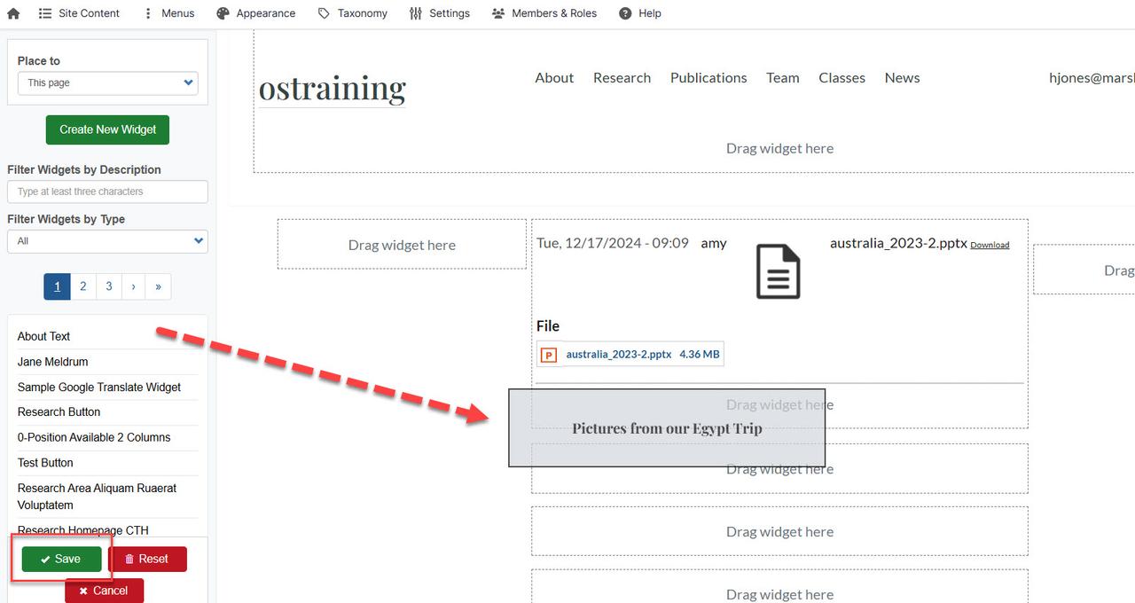Click the home icon in admin toolbar
The image size is (1135, 603).
point(13,13)
